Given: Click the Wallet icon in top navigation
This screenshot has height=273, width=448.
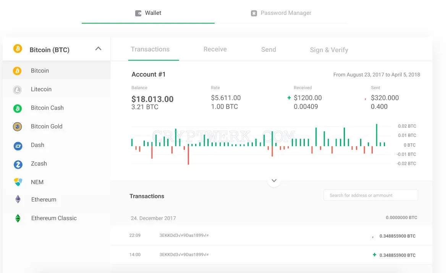Looking at the screenshot, I should 138,13.
